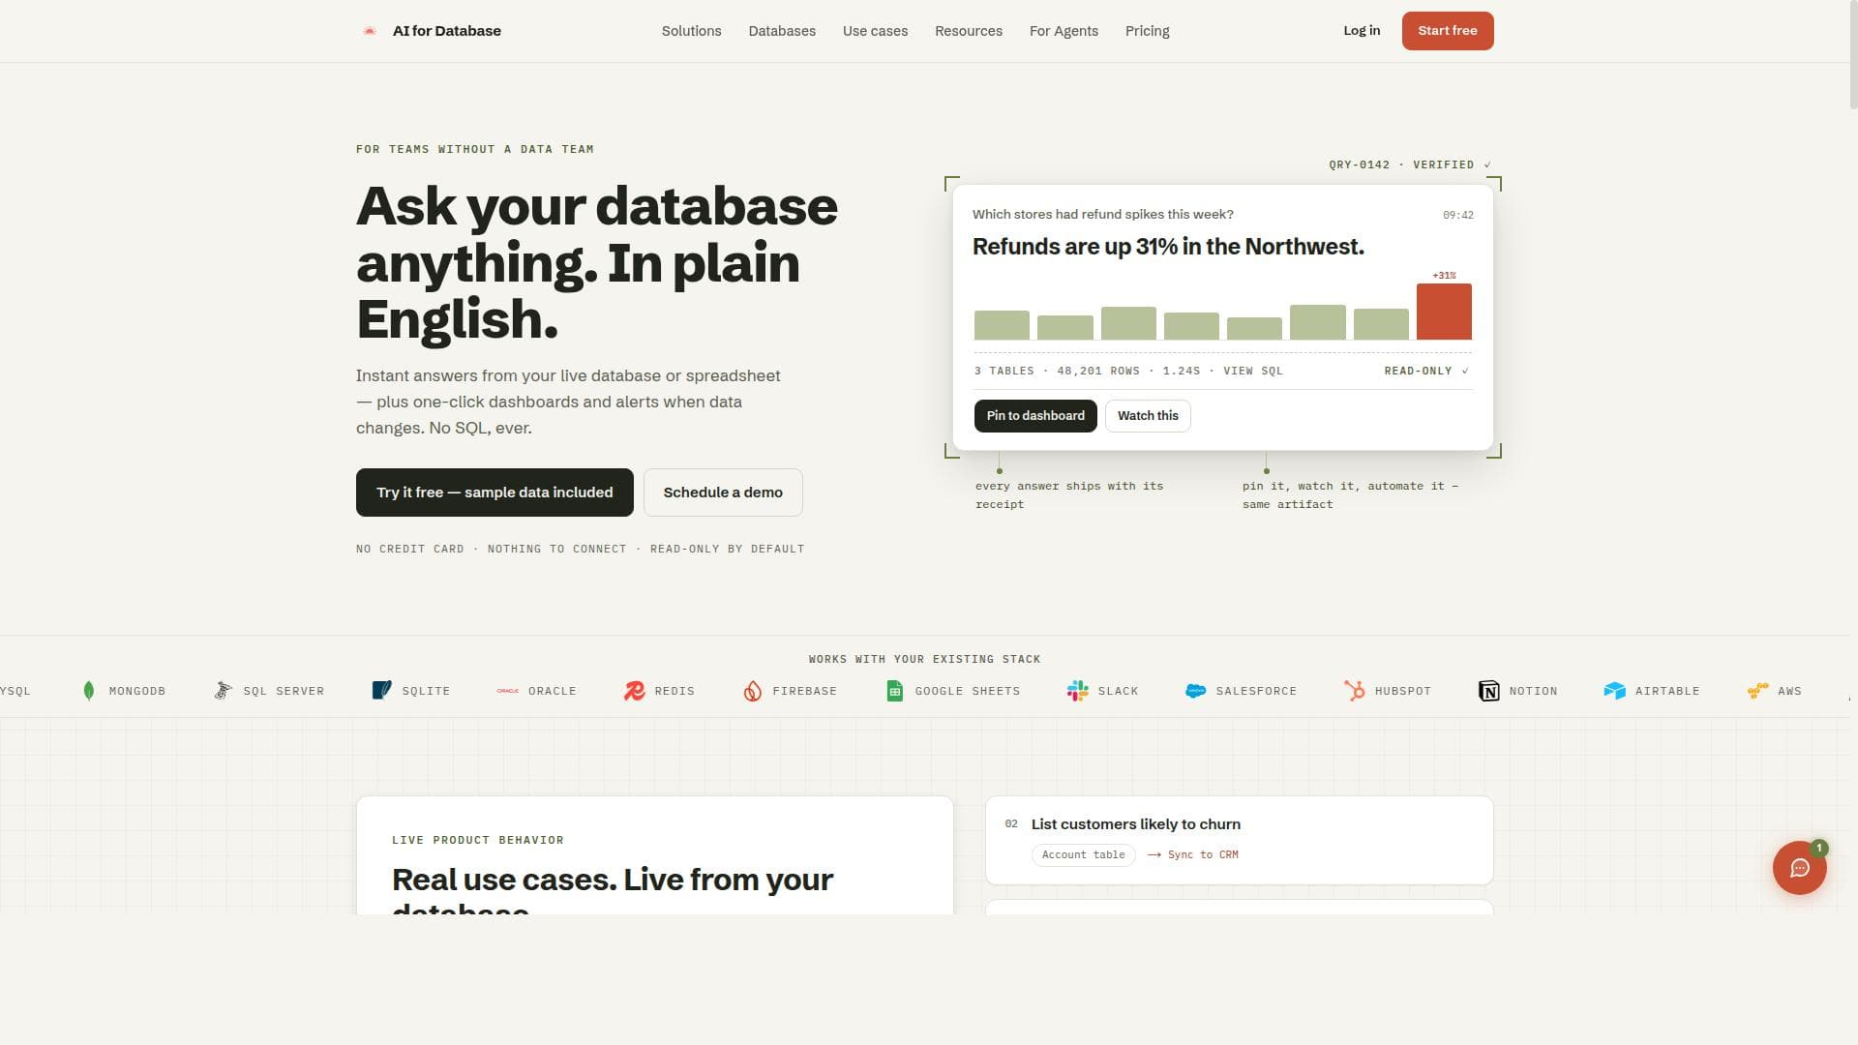The width and height of the screenshot is (1858, 1045).
Task: Click the Slack logo icon
Action: [x=1077, y=691]
